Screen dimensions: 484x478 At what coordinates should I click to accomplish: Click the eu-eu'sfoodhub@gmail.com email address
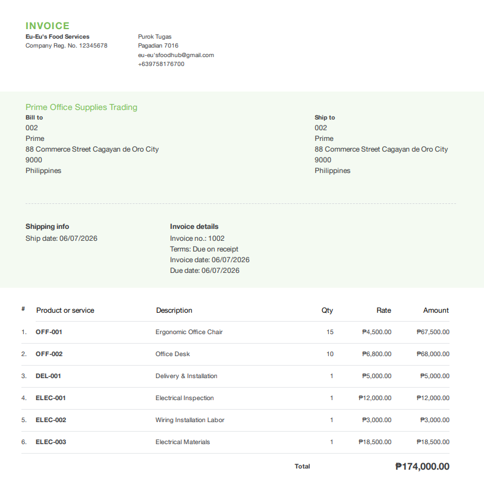coord(176,55)
